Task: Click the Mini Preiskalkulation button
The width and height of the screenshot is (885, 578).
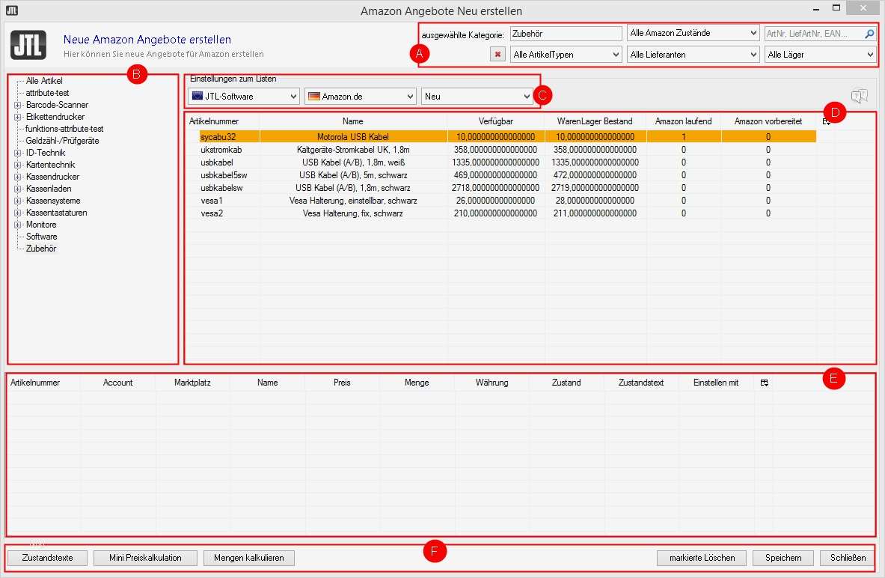Action: pyautogui.click(x=145, y=559)
